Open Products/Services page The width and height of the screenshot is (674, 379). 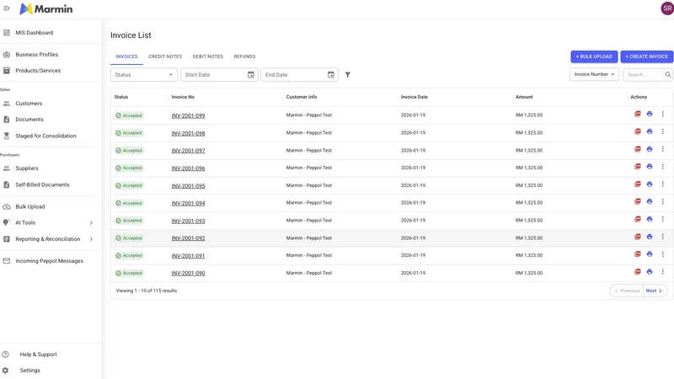tap(38, 71)
